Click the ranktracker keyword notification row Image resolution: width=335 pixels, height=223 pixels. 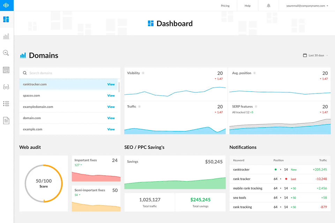pyautogui.click(x=280, y=170)
